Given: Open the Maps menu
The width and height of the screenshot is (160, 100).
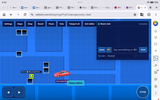Looking at the screenshot, I should (x=20, y=24).
